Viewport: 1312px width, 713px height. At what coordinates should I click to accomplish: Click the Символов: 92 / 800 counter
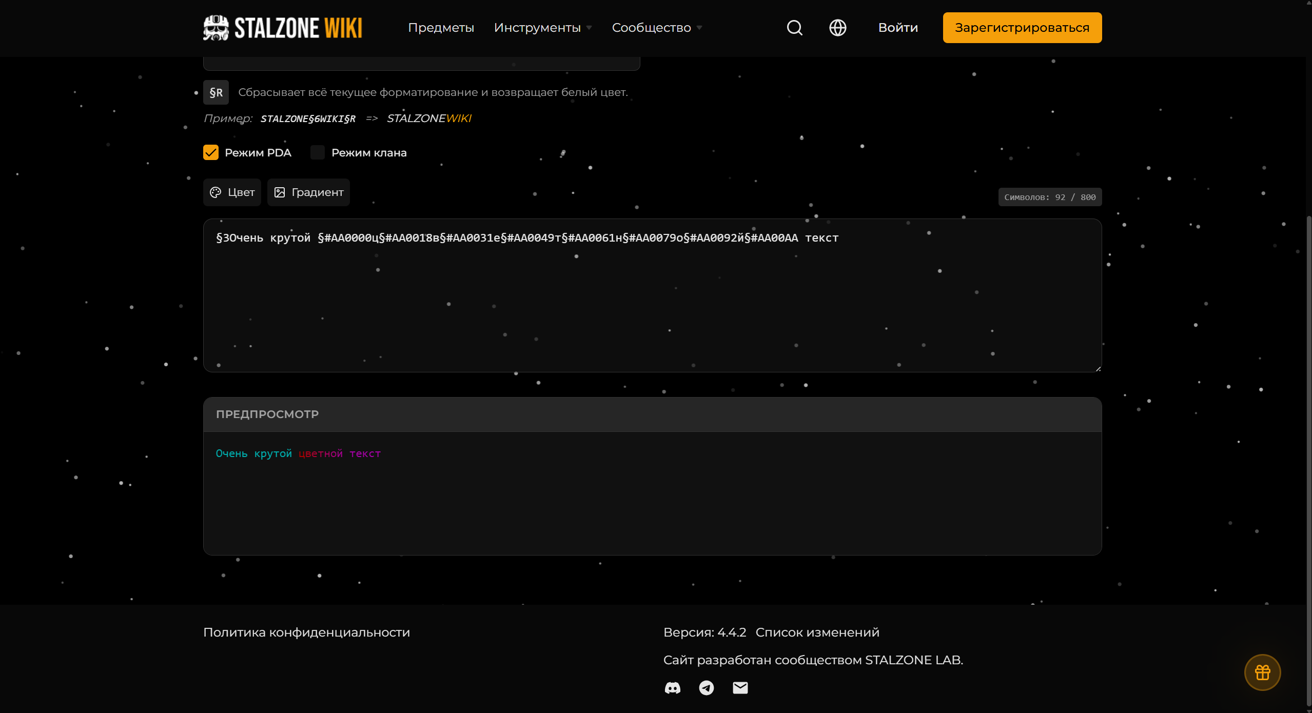click(1050, 197)
